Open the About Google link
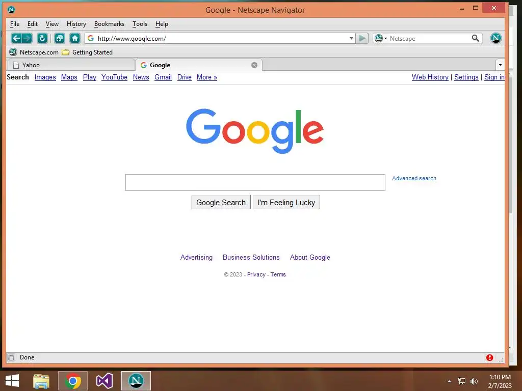Screen dimensions: 522x391 (310, 257)
